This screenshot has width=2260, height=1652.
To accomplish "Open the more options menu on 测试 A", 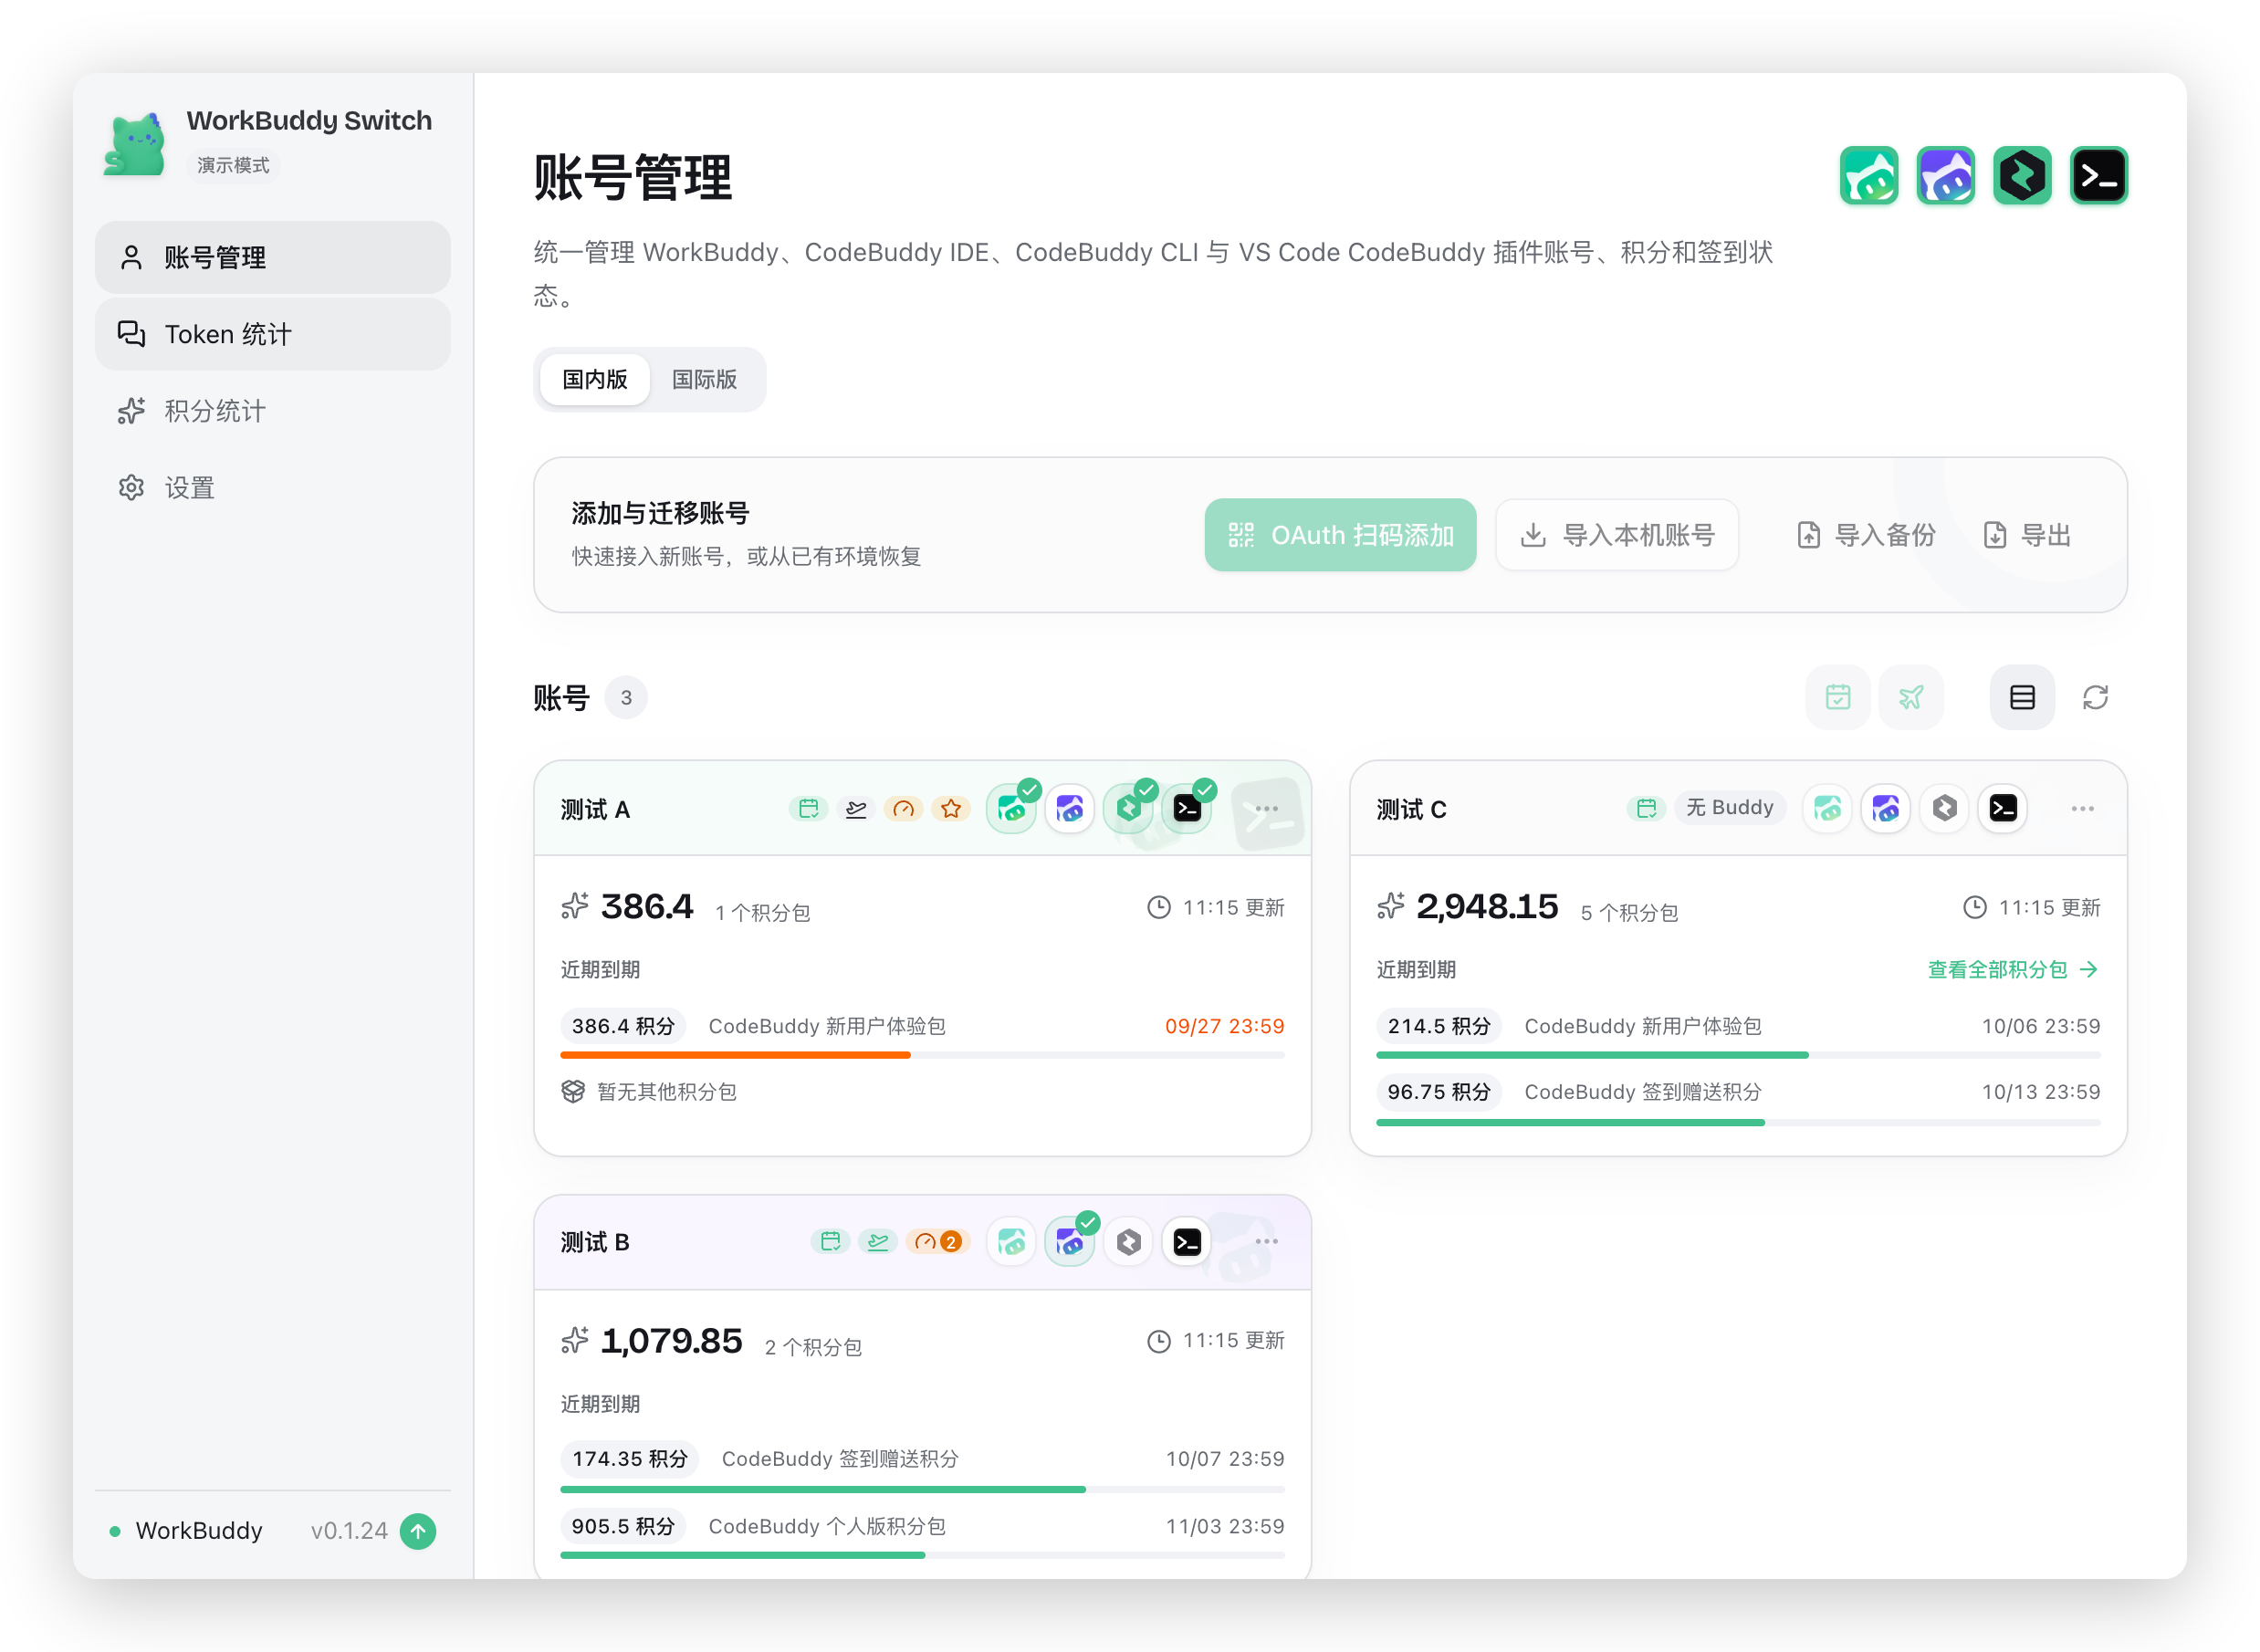I will coord(1266,808).
